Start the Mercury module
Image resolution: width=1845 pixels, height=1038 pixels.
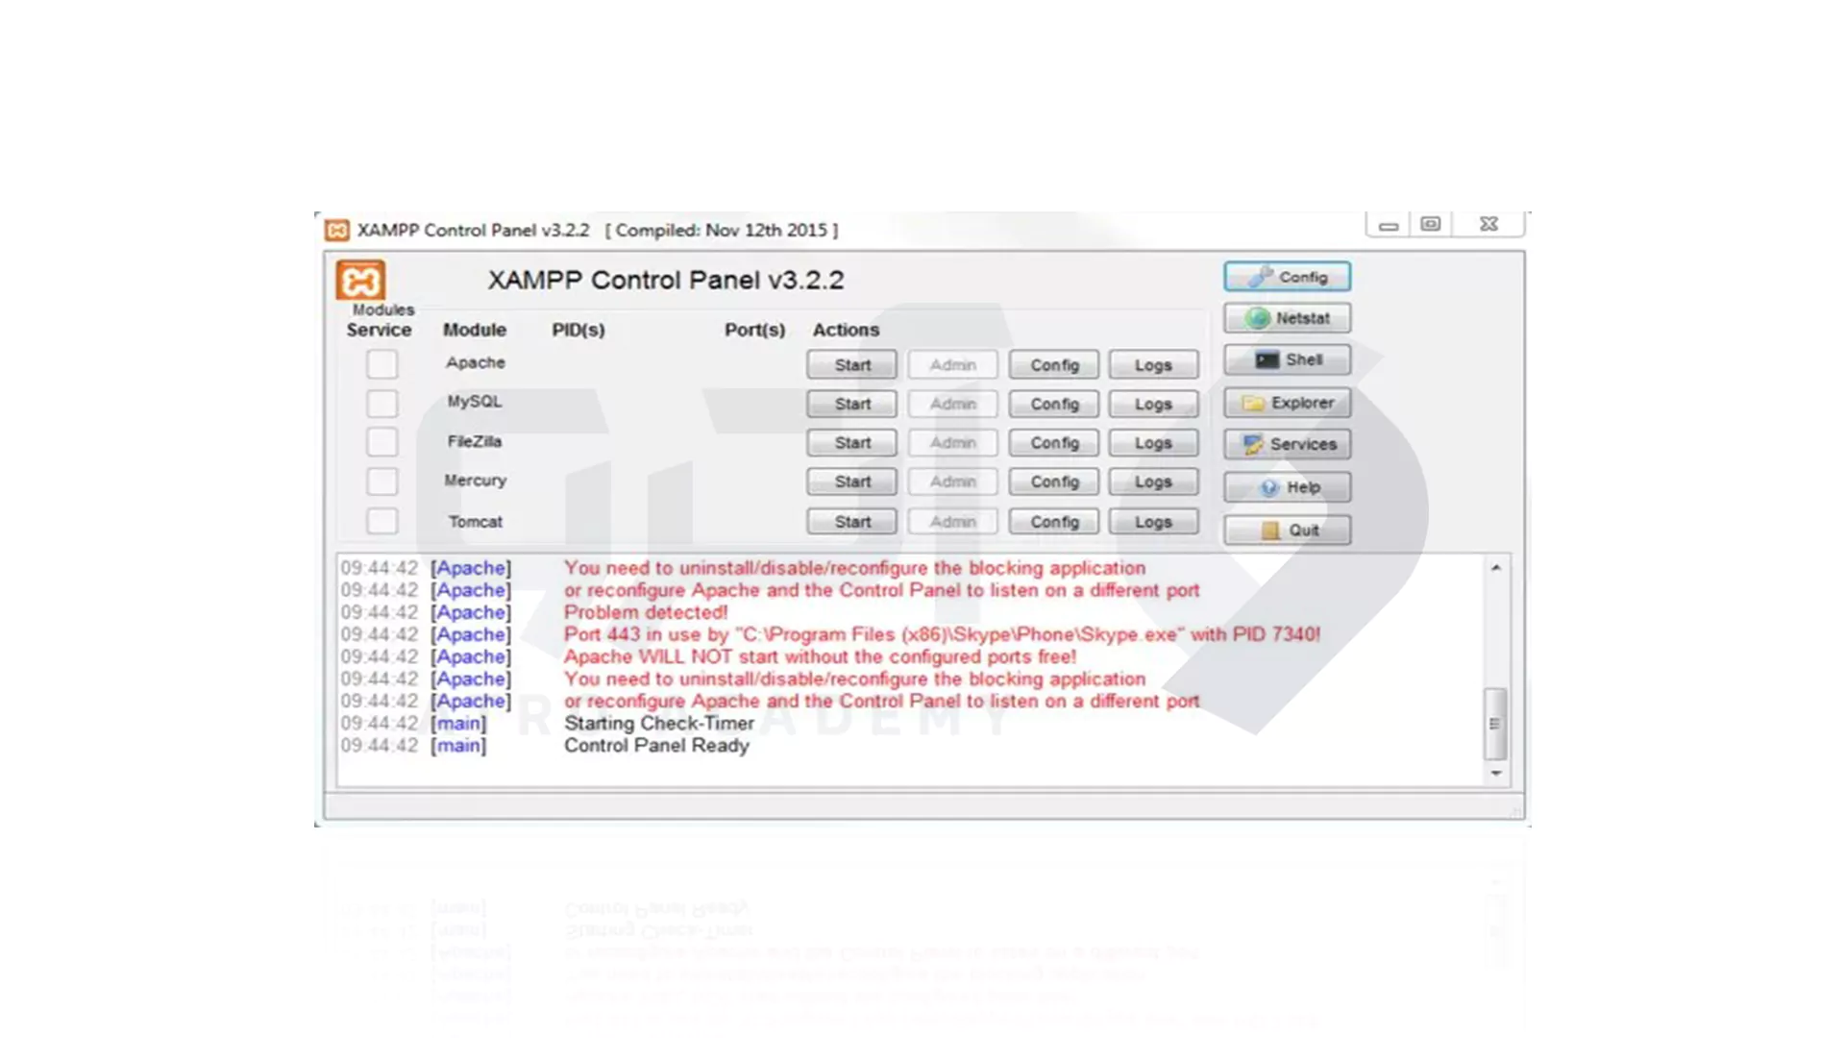851,482
